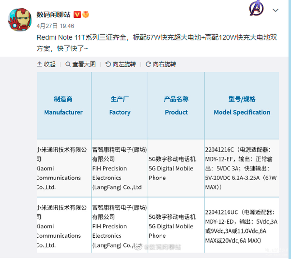Click the 22041216UC model specification cell
Image resolution: width=291 pixels, height=259 pixels.
pyautogui.click(x=242, y=225)
